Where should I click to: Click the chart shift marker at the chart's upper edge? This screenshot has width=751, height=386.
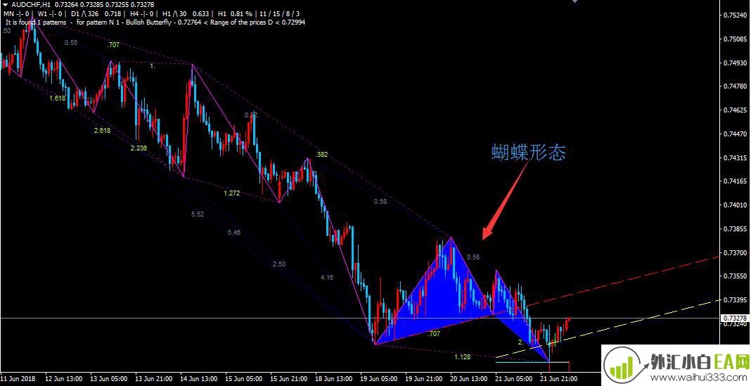575,1
